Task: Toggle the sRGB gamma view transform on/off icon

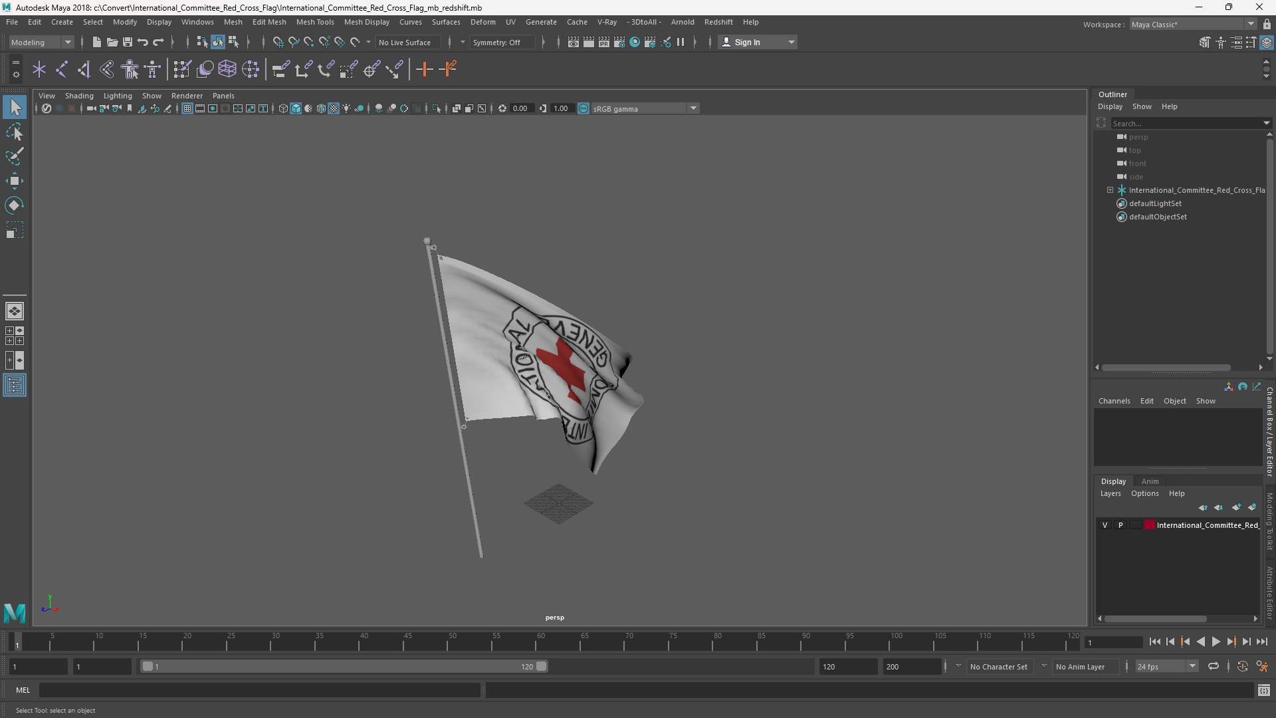Action: click(584, 108)
